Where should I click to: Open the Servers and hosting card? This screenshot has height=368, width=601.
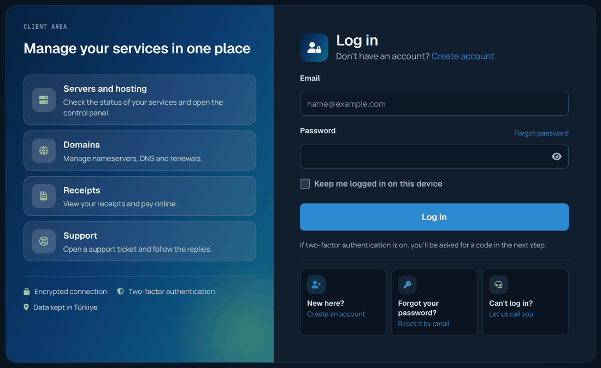[x=140, y=100]
